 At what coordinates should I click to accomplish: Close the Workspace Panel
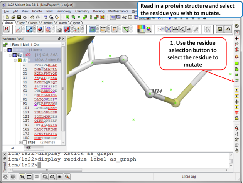pyautogui.click(x=63, y=39)
